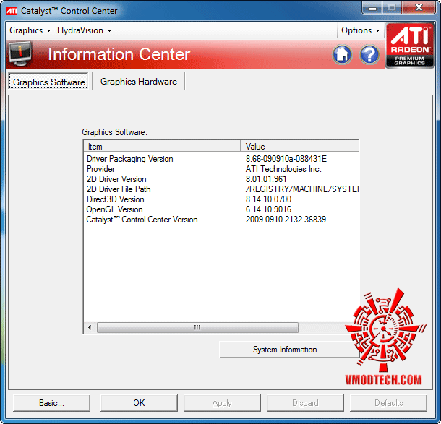
Task: Select the 2D Driver Version row
Action: tap(221, 179)
